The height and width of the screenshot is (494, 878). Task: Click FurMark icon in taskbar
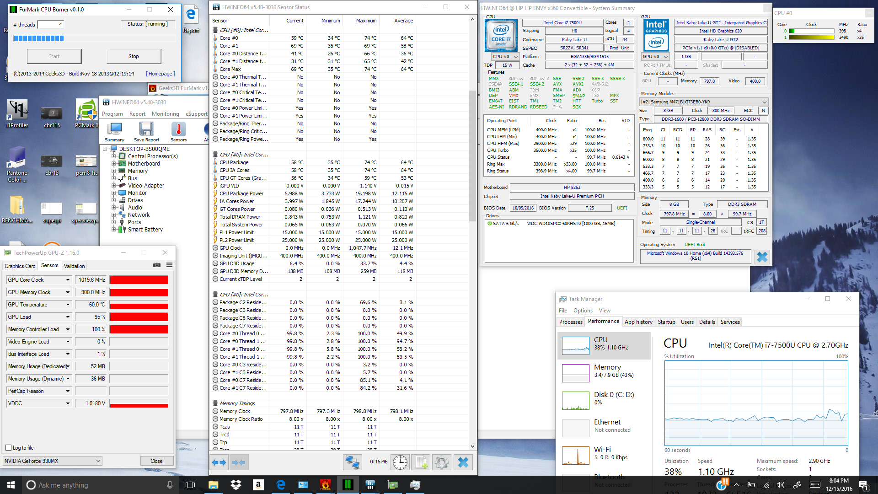coord(326,485)
